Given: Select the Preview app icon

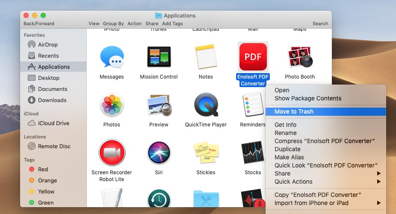Looking at the screenshot, I should point(159,105).
